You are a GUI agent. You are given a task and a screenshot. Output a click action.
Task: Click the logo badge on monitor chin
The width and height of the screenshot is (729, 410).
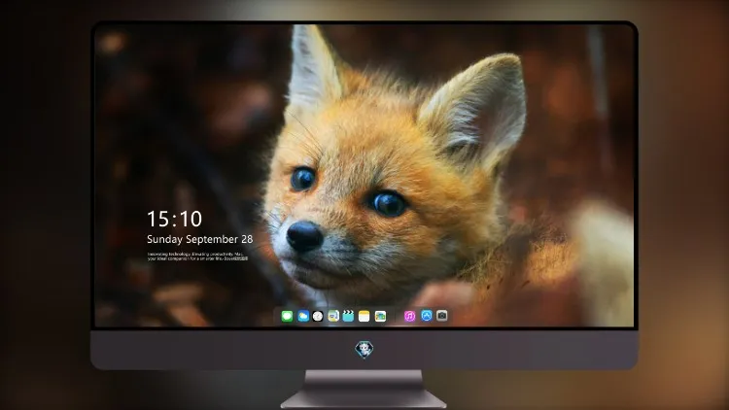(364, 350)
